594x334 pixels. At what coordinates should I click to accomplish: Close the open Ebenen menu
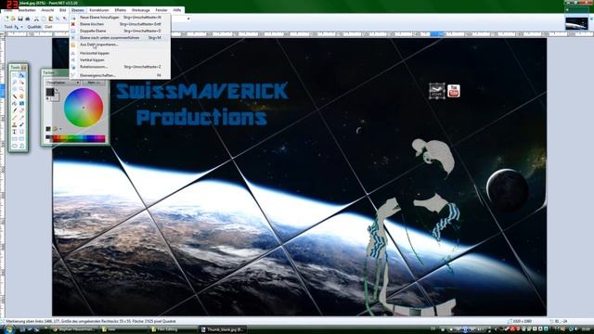(78, 10)
